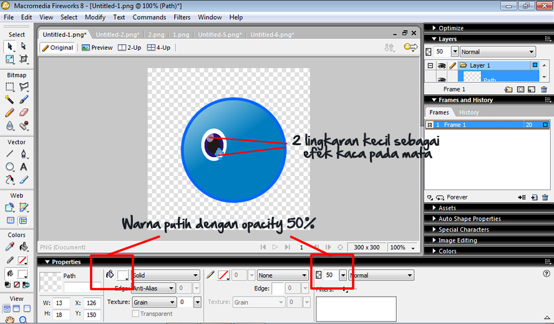554x324 pixels.
Task: Delete selection with Layers panel trash icon
Action: click(544, 89)
